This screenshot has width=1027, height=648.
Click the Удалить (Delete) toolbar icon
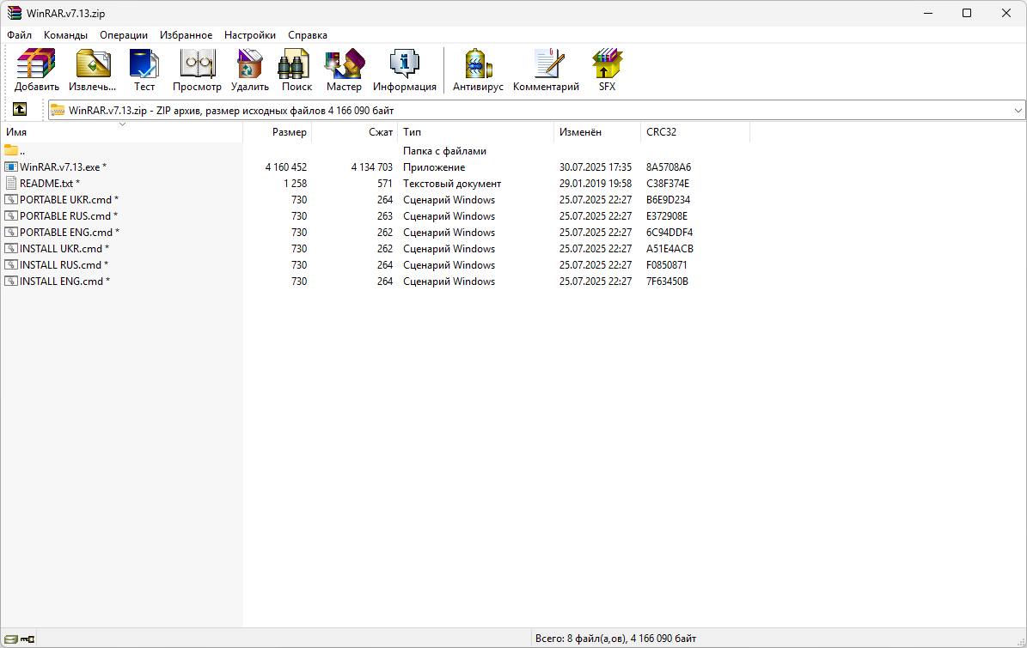click(x=249, y=64)
